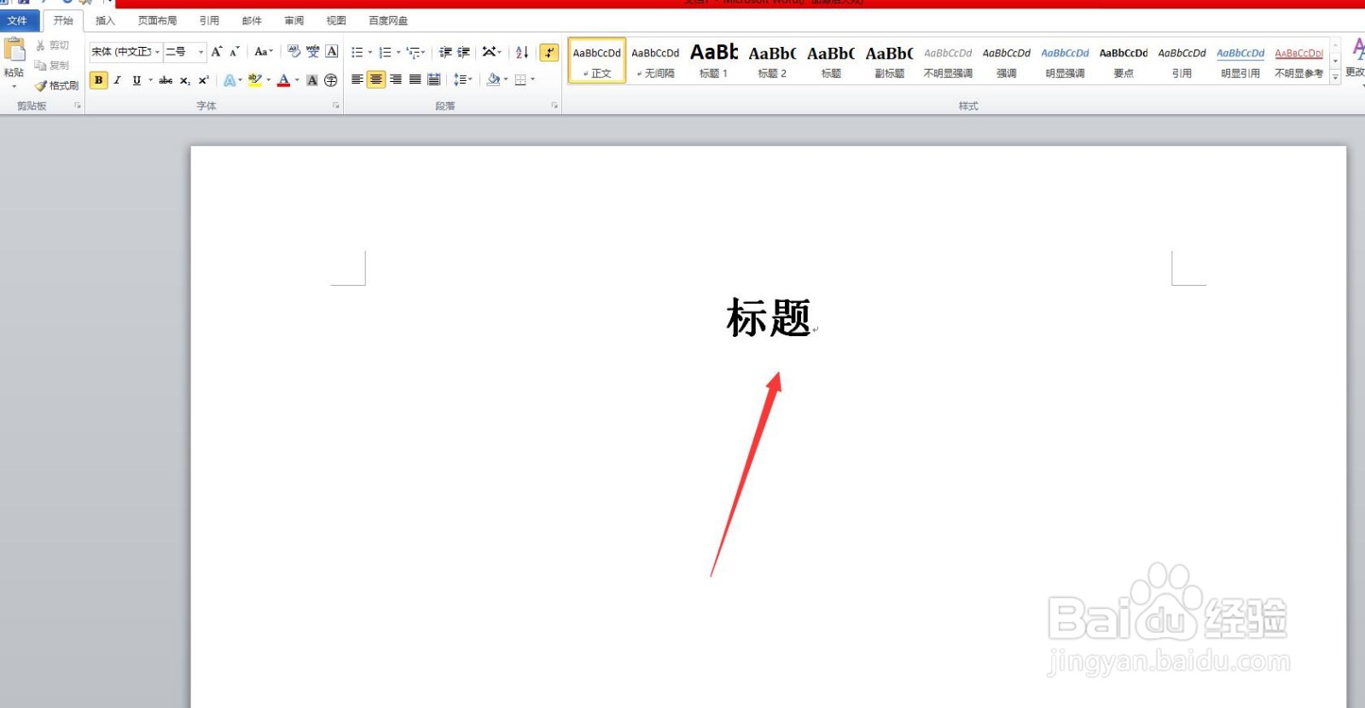The width and height of the screenshot is (1365, 708).
Task: Click the Paste (粘贴) icon
Action: (x=15, y=49)
